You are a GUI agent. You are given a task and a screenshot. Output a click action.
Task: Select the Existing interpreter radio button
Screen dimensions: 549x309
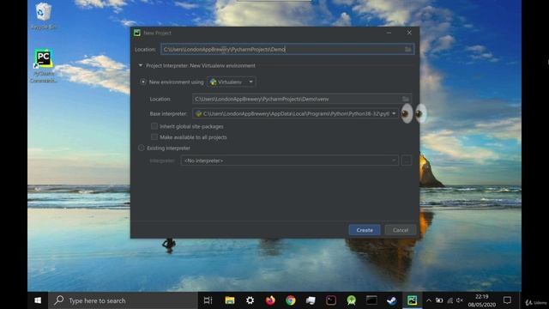click(141, 148)
